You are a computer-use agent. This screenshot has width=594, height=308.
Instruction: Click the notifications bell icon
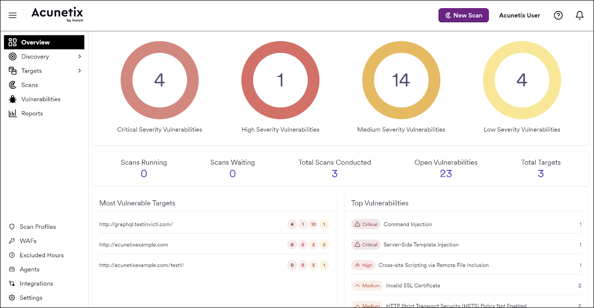pos(579,15)
